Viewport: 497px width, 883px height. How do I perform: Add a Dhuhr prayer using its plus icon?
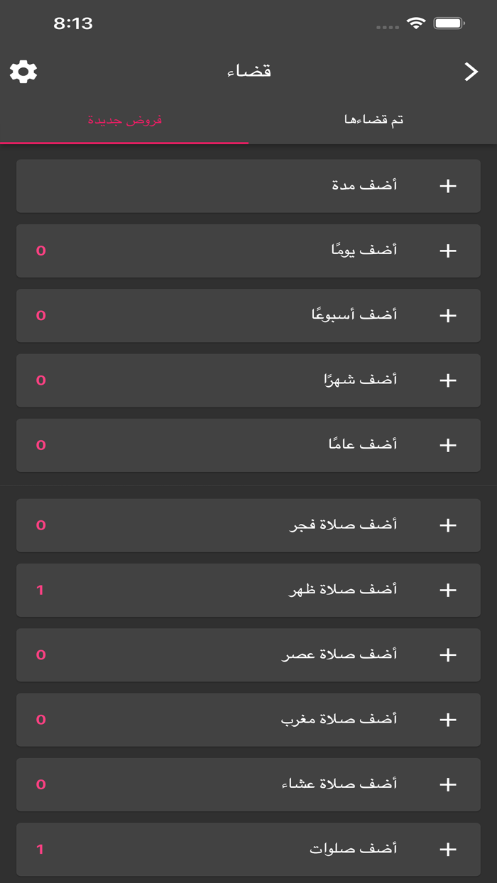pyautogui.click(x=448, y=590)
